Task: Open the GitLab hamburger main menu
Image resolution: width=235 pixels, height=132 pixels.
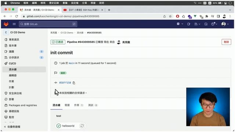Action: (x=14, y=24)
